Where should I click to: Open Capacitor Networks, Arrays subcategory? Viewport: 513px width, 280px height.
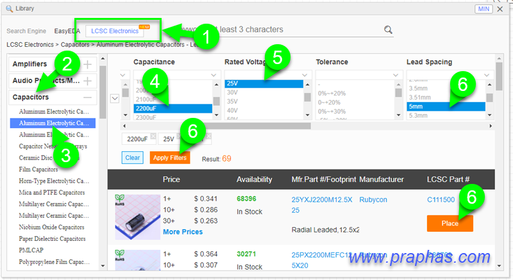pos(53,146)
